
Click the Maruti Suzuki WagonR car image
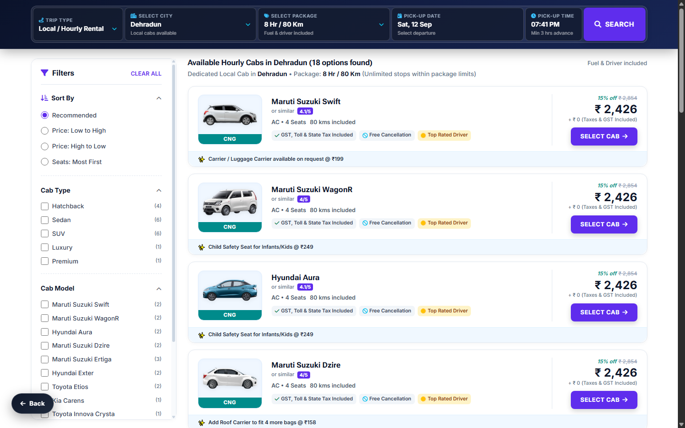230,203
